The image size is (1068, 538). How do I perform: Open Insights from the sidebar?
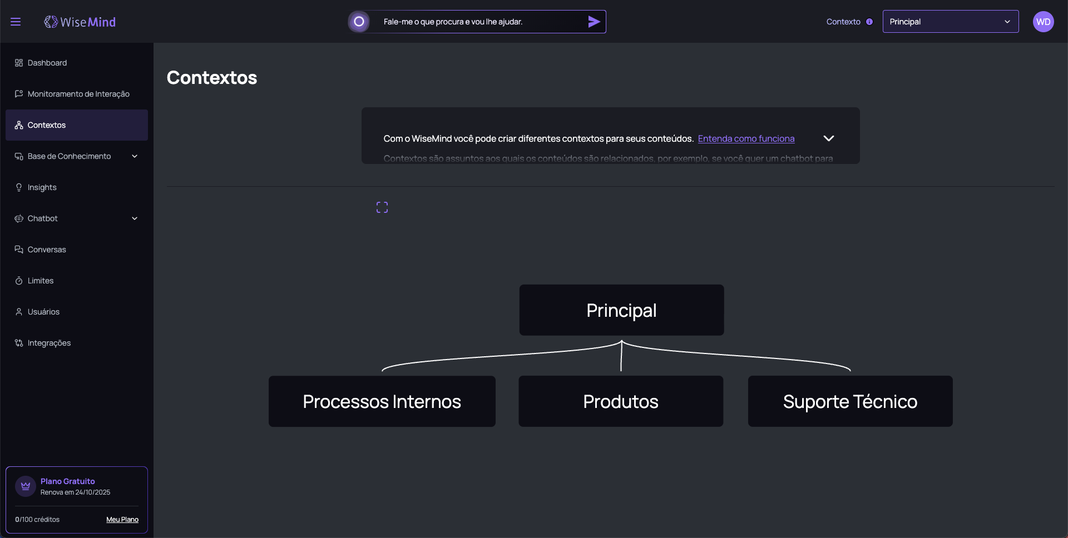[42, 187]
